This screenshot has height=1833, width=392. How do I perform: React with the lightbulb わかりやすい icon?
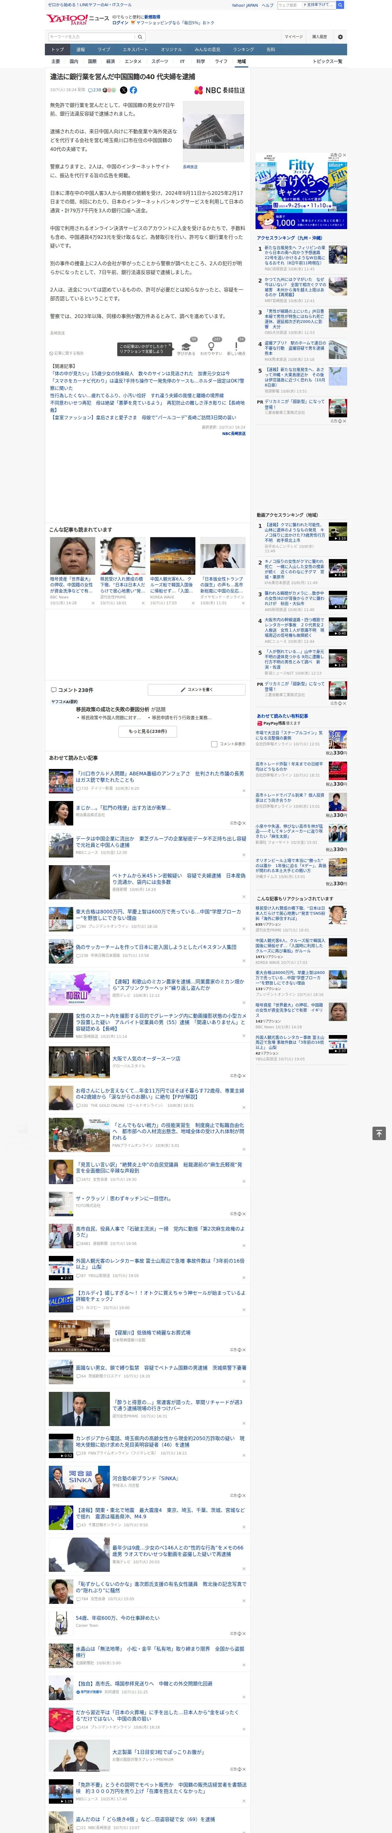[x=211, y=346]
